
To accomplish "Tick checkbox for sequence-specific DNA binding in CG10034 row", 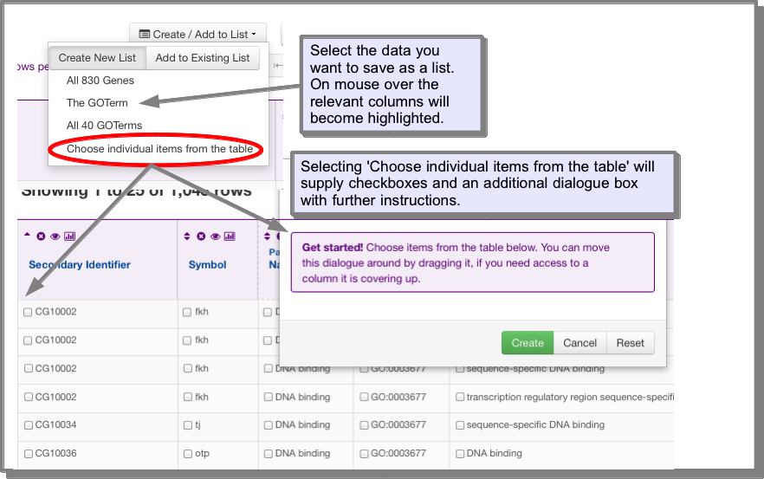I will (x=459, y=425).
